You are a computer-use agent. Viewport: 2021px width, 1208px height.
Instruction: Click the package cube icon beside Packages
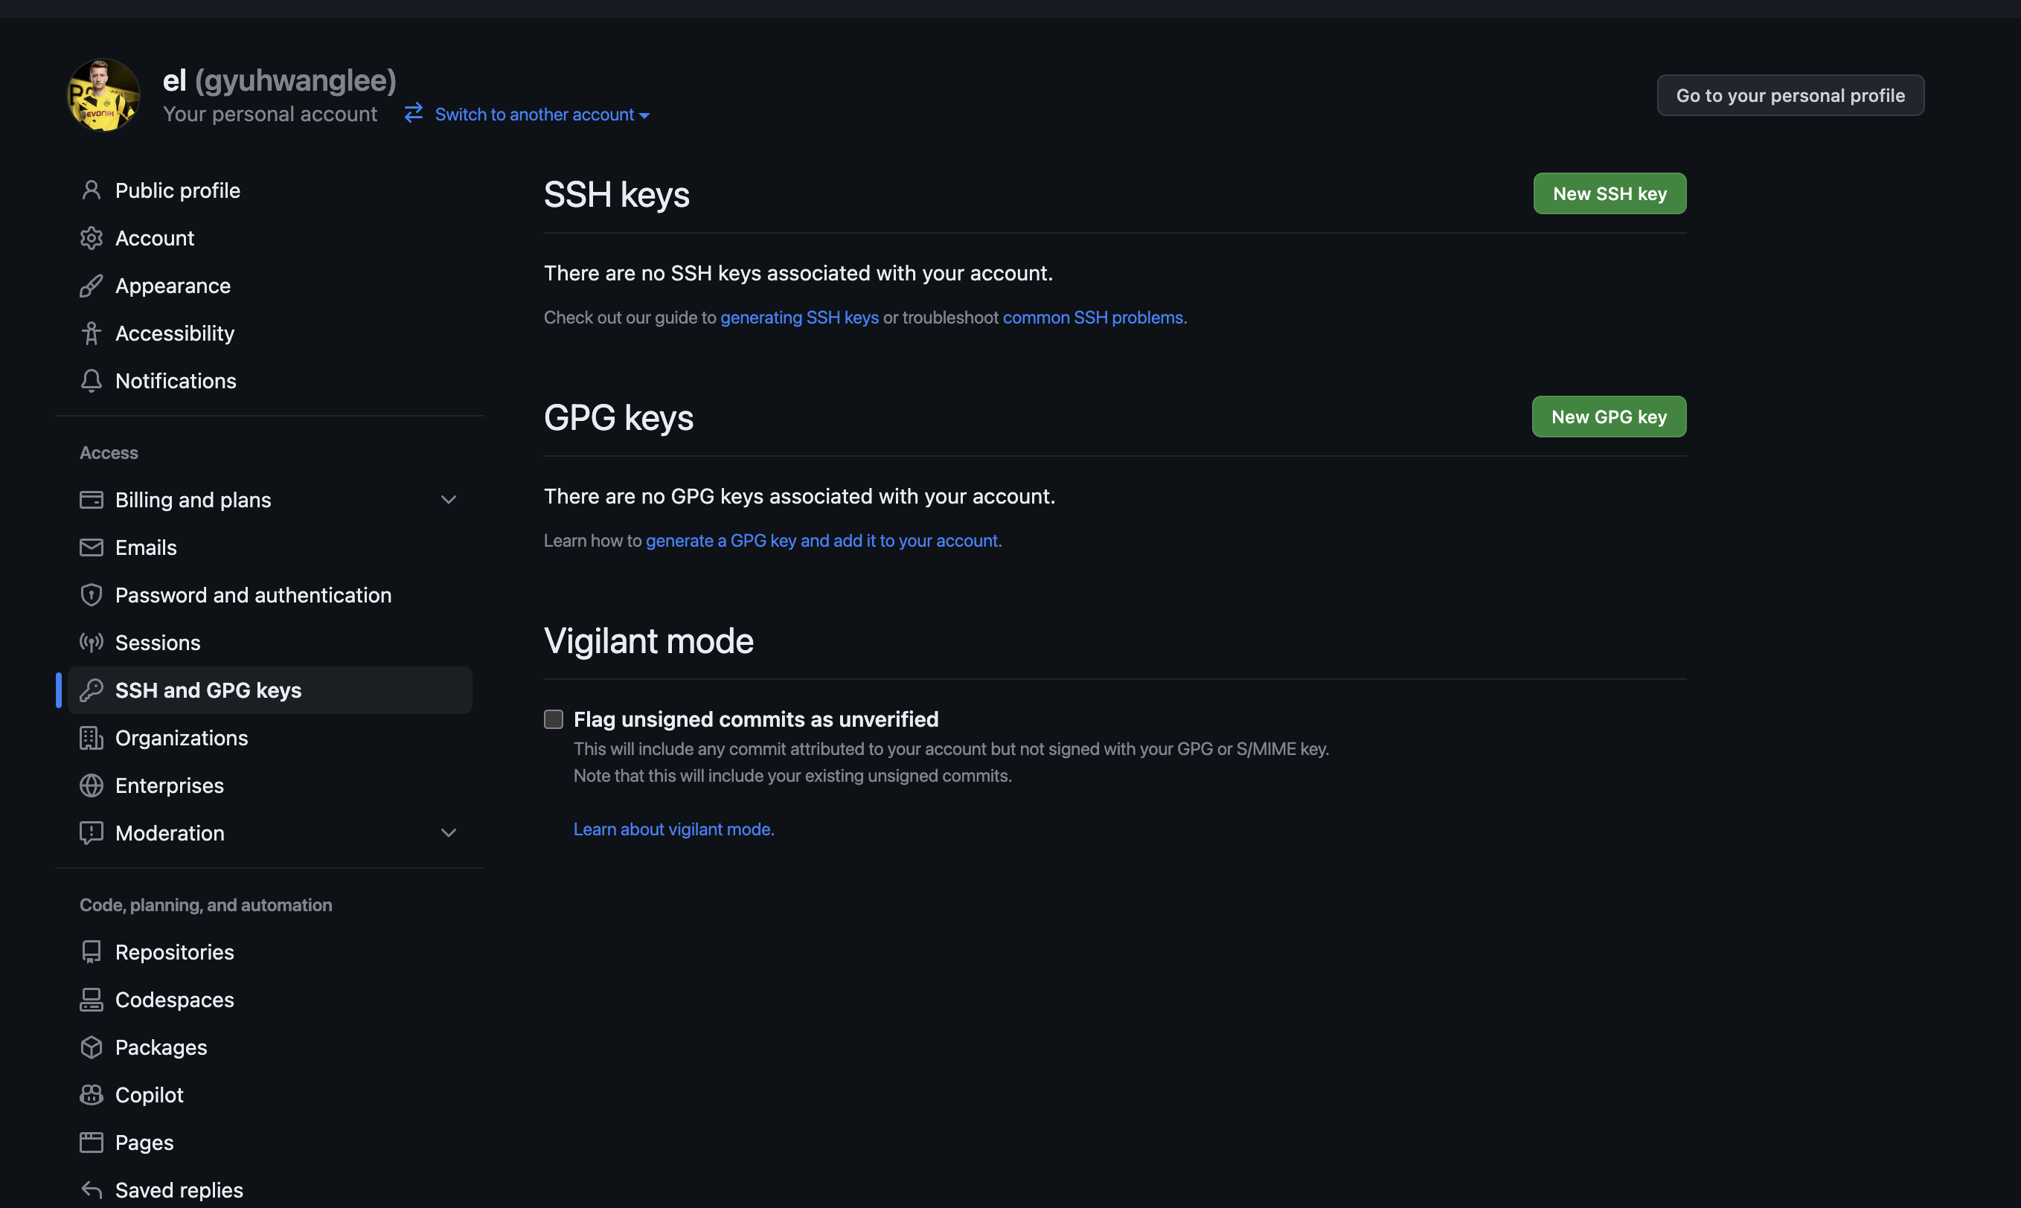(x=92, y=1047)
